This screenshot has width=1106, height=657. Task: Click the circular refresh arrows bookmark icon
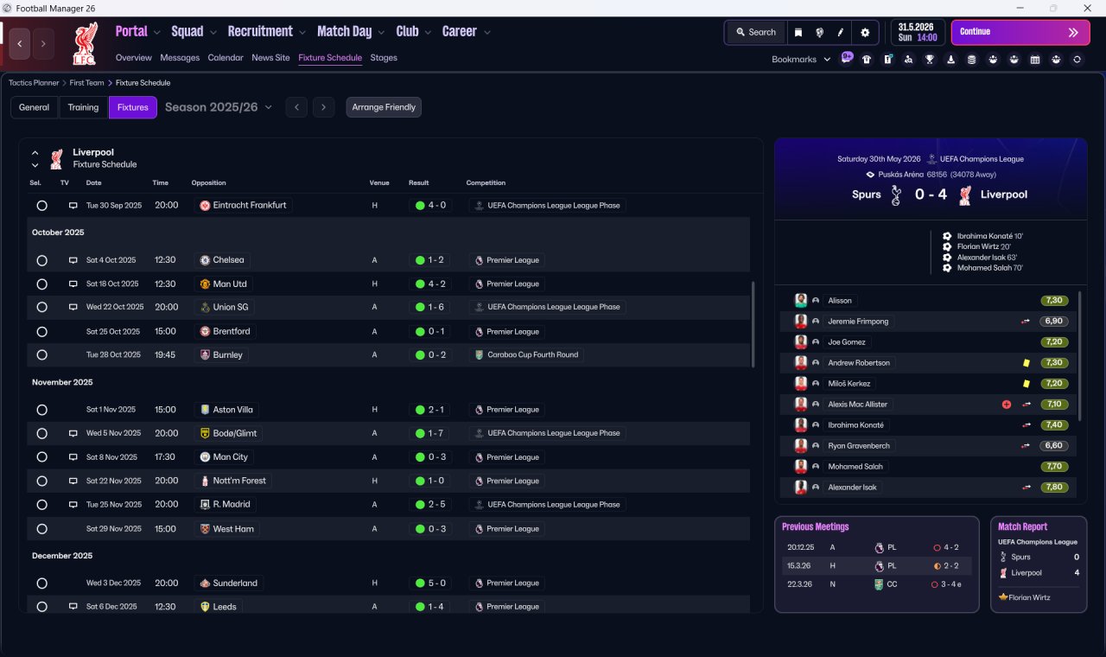(x=1077, y=60)
